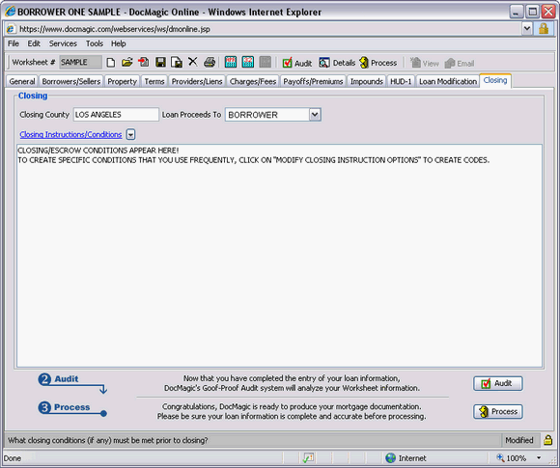
Task: Delete worksheet using the X icon
Action: pos(193,62)
